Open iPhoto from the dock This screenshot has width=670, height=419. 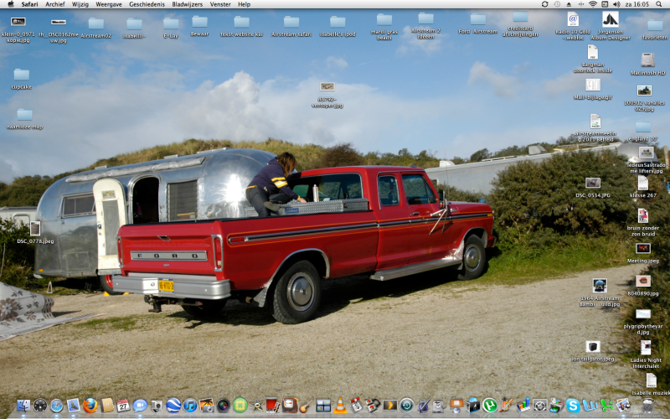(207, 406)
